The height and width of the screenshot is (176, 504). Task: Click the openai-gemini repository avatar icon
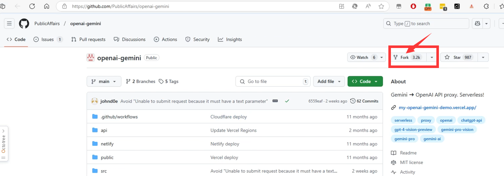[x=91, y=57]
